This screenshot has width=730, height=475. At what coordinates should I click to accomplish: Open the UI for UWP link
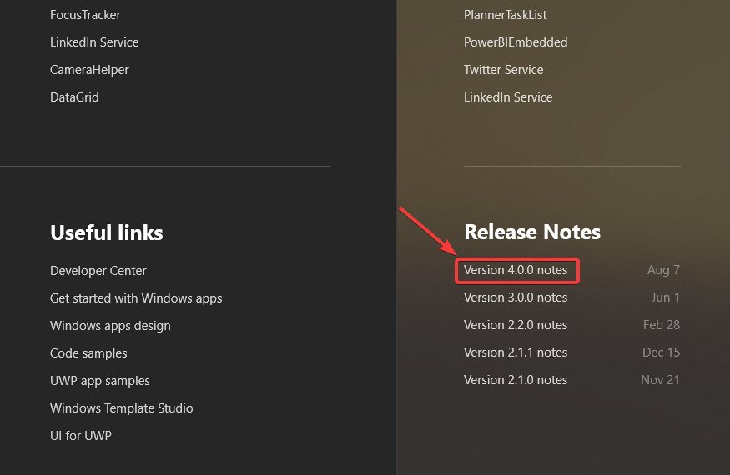point(81,436)
